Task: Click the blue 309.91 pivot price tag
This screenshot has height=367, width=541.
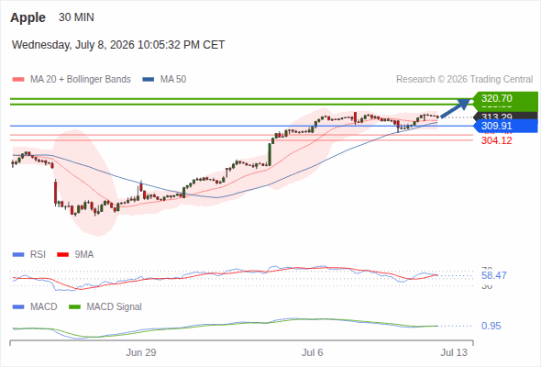Action: pyautogui.click(x=505, y=126)
